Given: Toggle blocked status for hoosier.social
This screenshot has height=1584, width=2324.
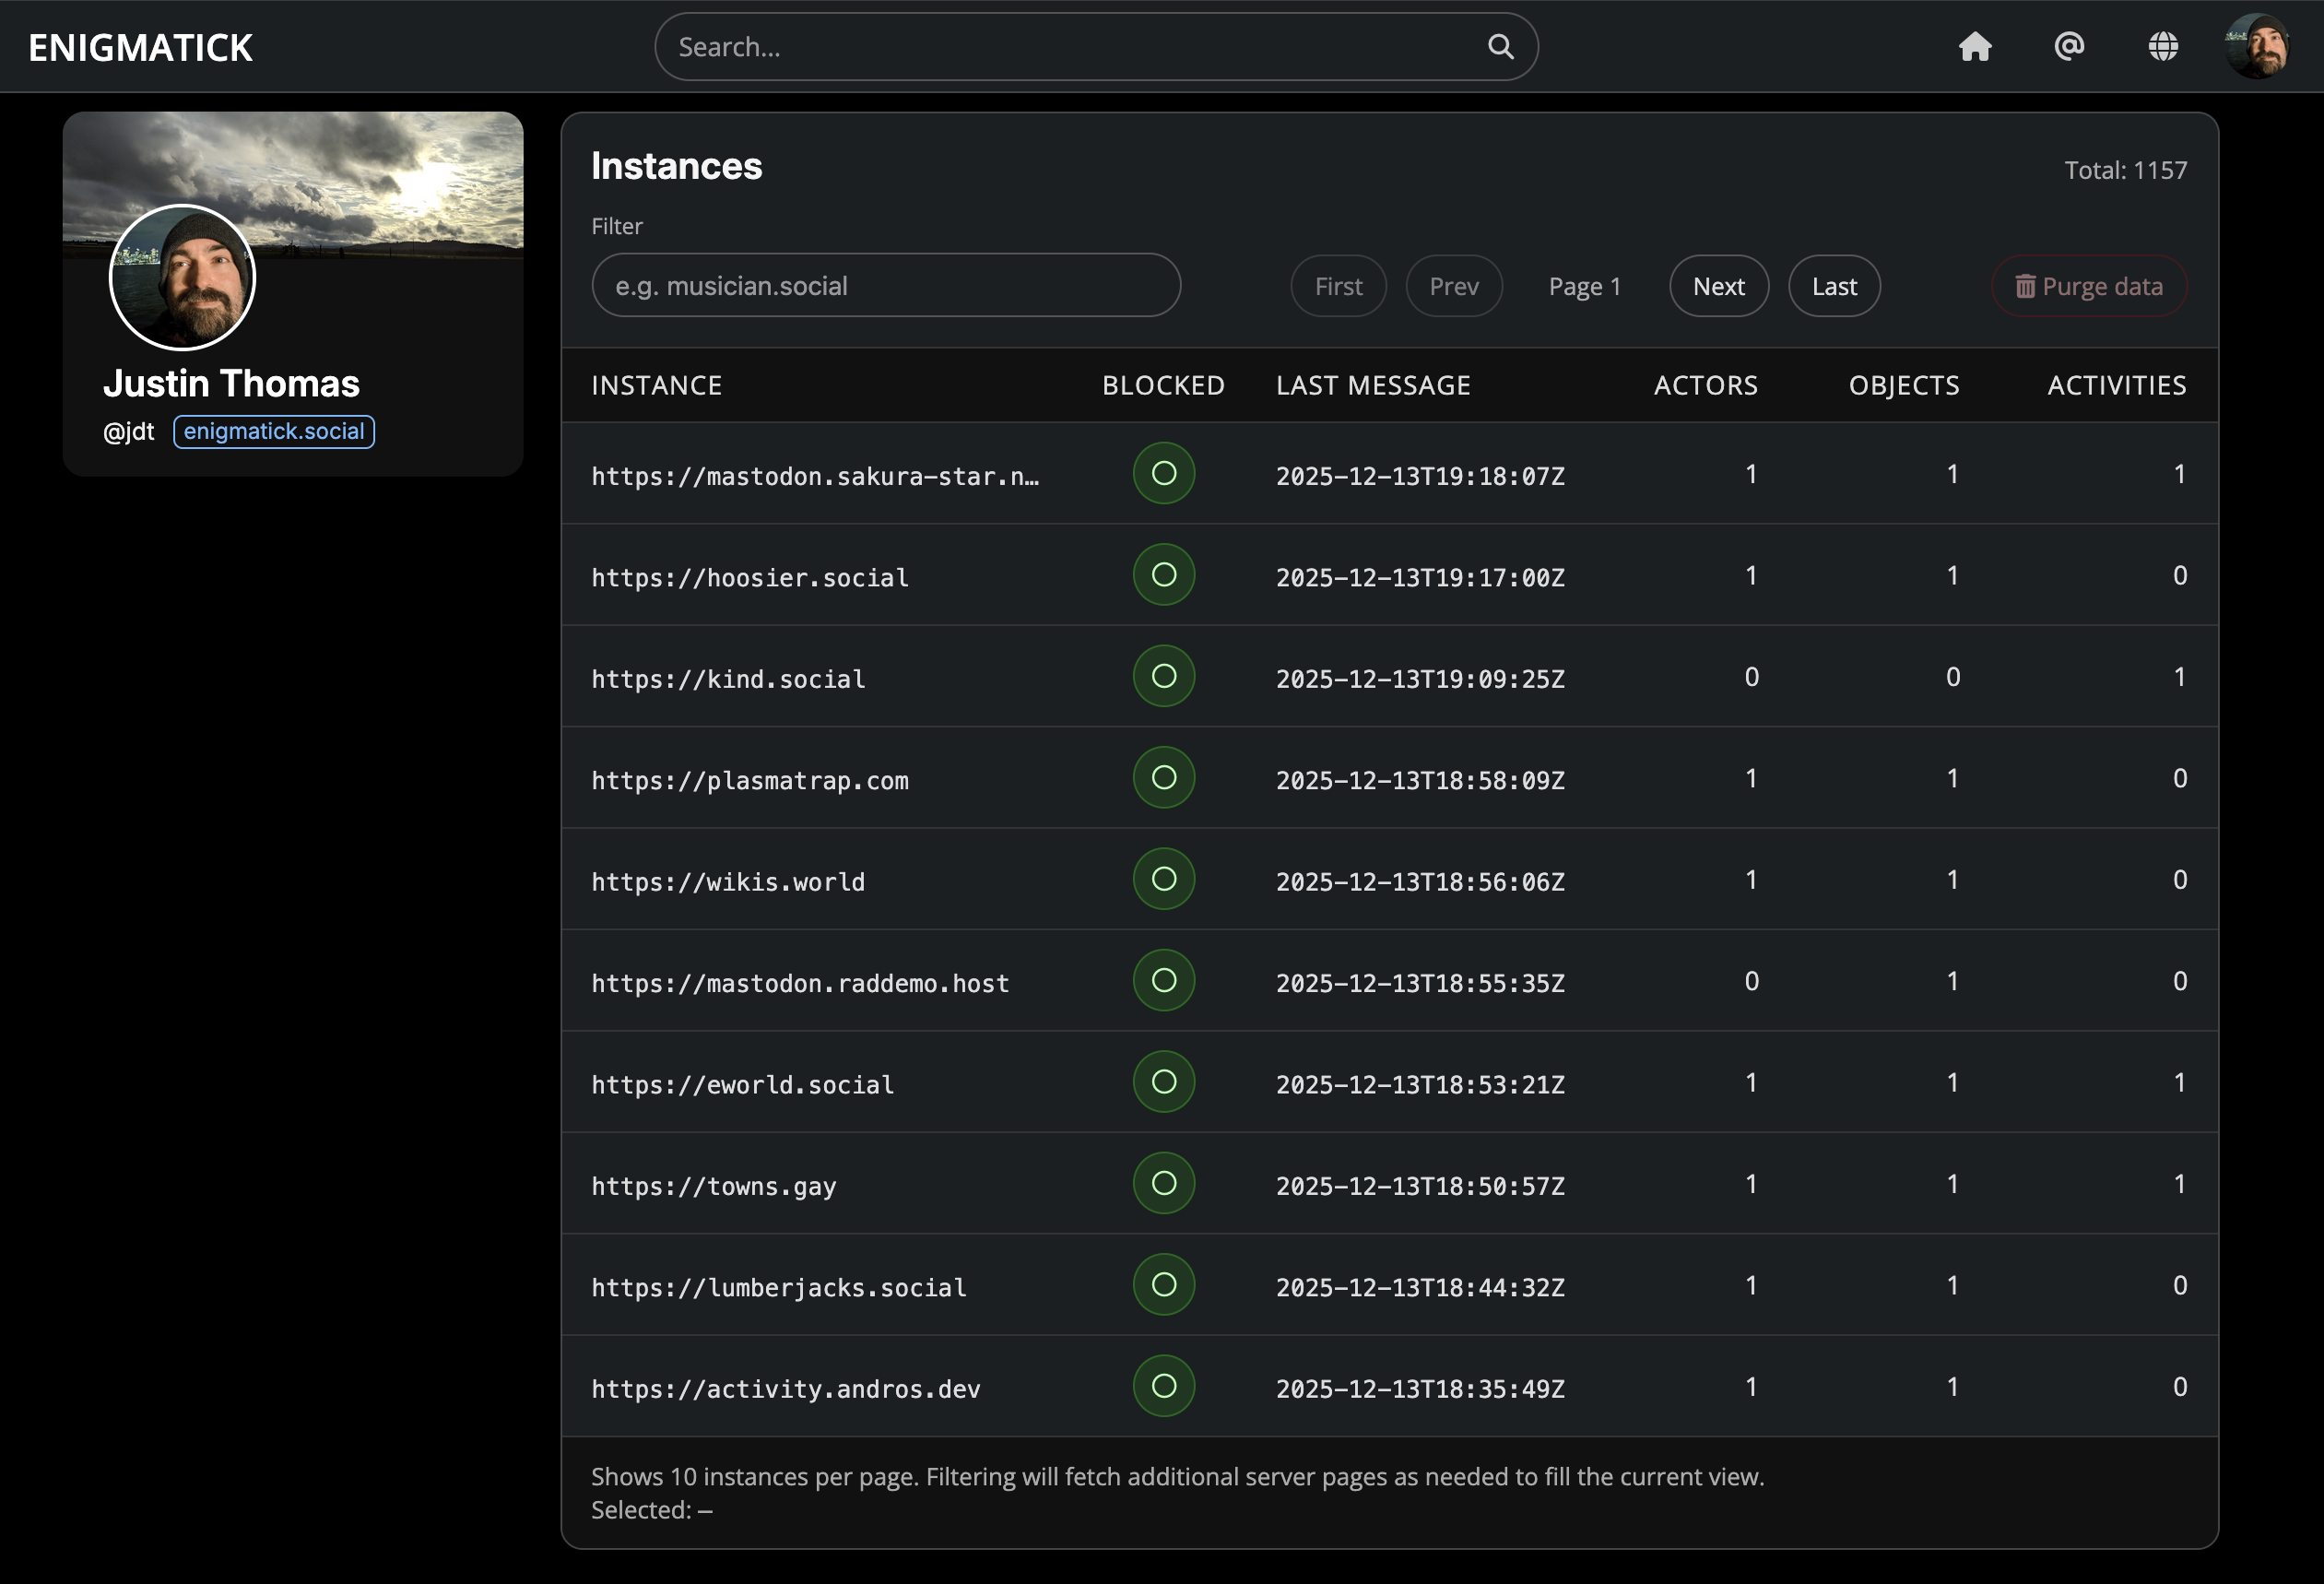Looking at the screenshot, I should click(x=1163, y=575).
